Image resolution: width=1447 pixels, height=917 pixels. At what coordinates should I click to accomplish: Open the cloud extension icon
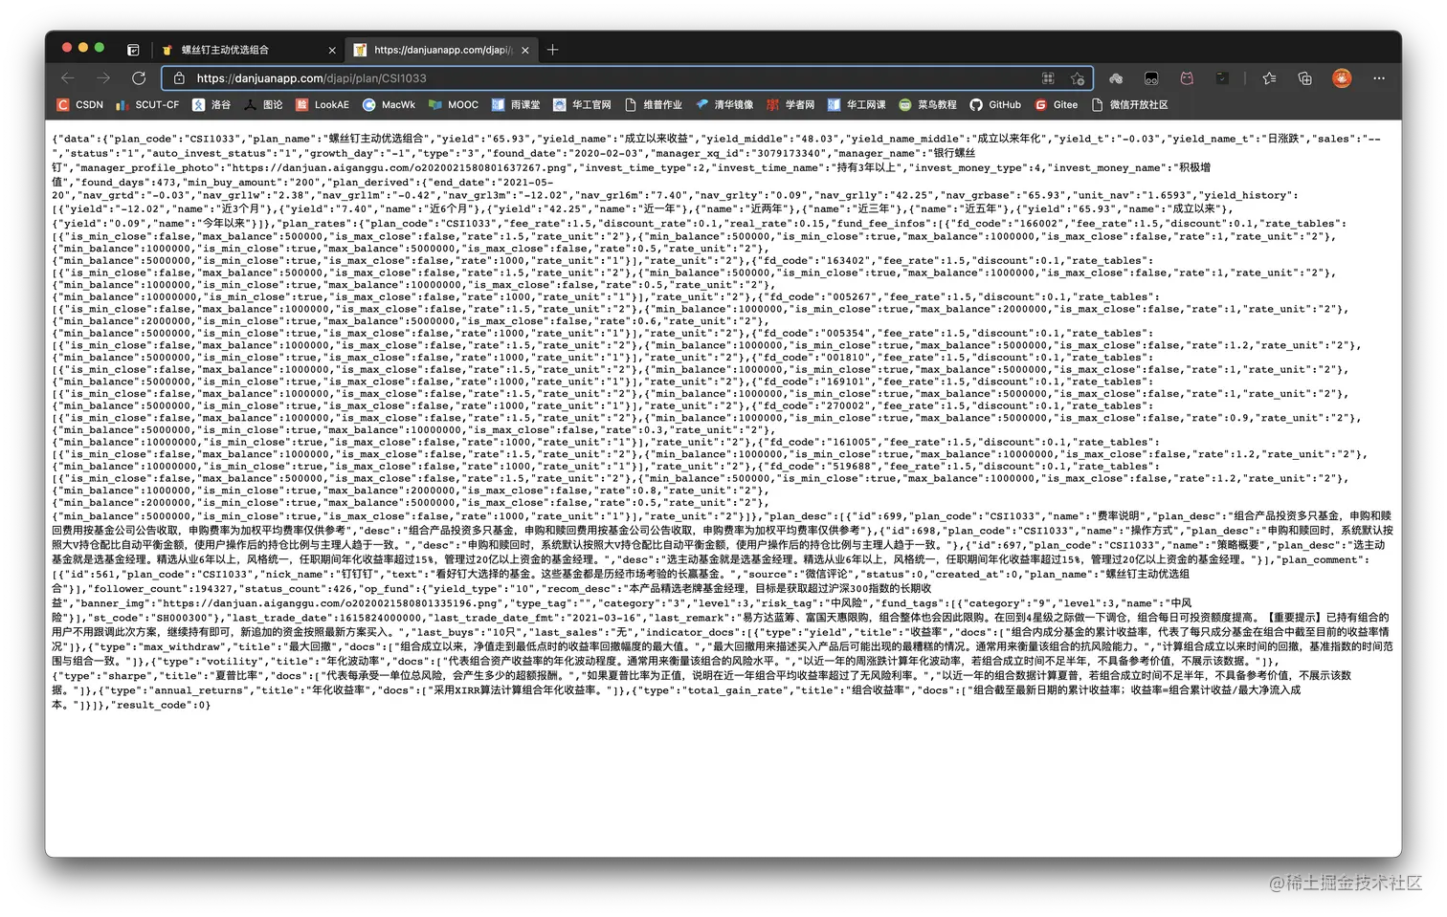[x=1116, y=78]
